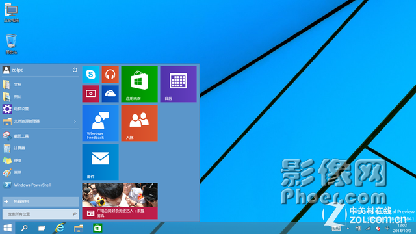This screenshot has width=416, height=234.
Task: Launch Snipping Tool (截图工具)
Action: [40, 136]
